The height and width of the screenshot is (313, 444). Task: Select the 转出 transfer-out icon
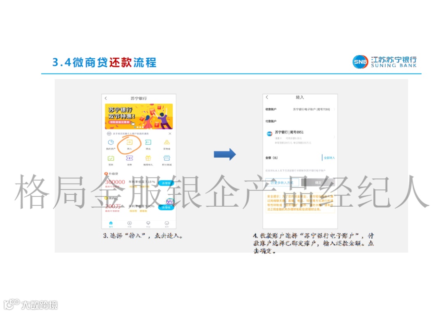[x=148, y=142]
